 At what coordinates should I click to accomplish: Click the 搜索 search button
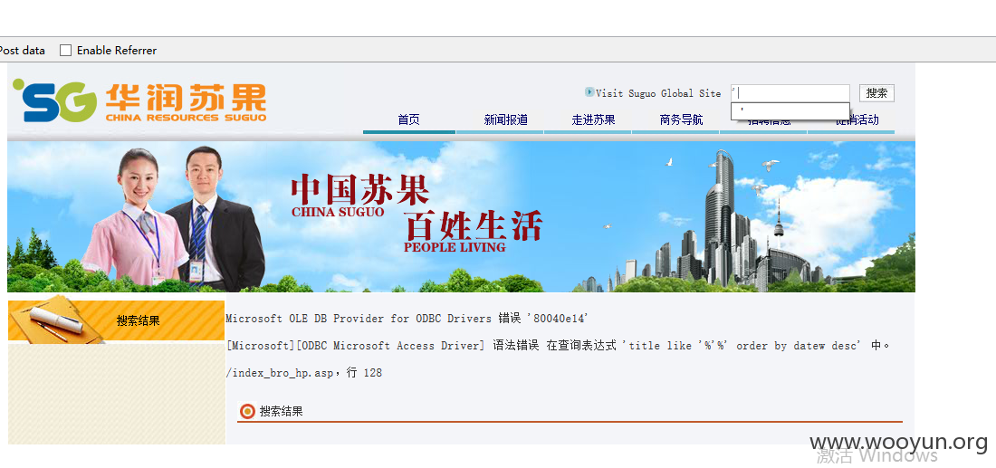[x=876, y=93]
